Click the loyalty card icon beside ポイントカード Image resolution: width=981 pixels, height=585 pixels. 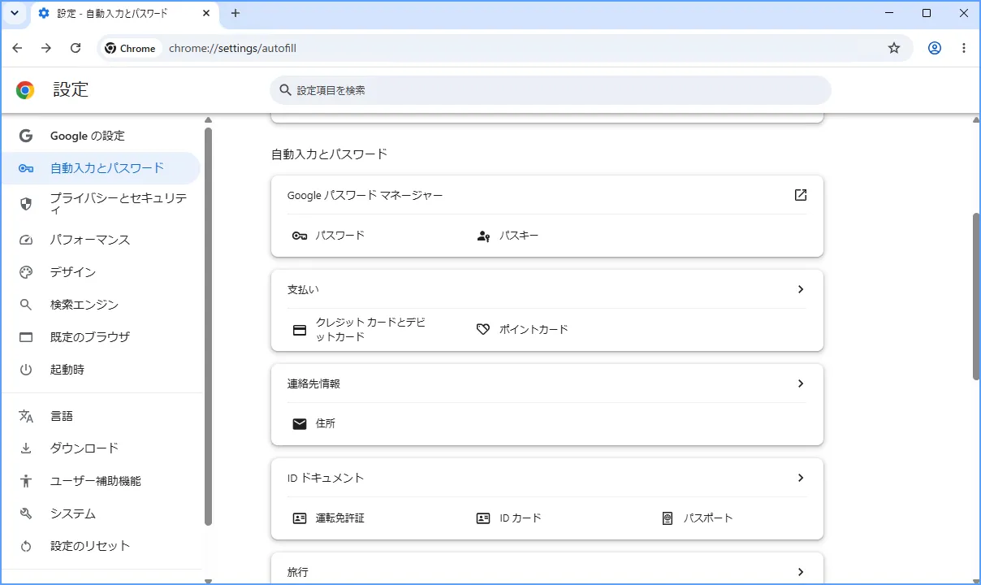coord(483,330)
